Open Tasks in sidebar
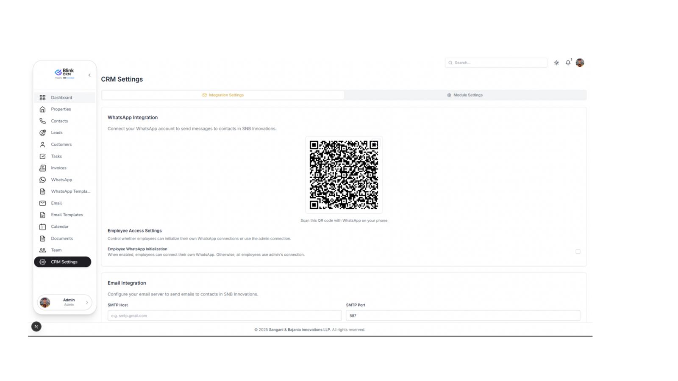This screenshot has height=381, width=678. pyautogui.click(x=64, y=156)
